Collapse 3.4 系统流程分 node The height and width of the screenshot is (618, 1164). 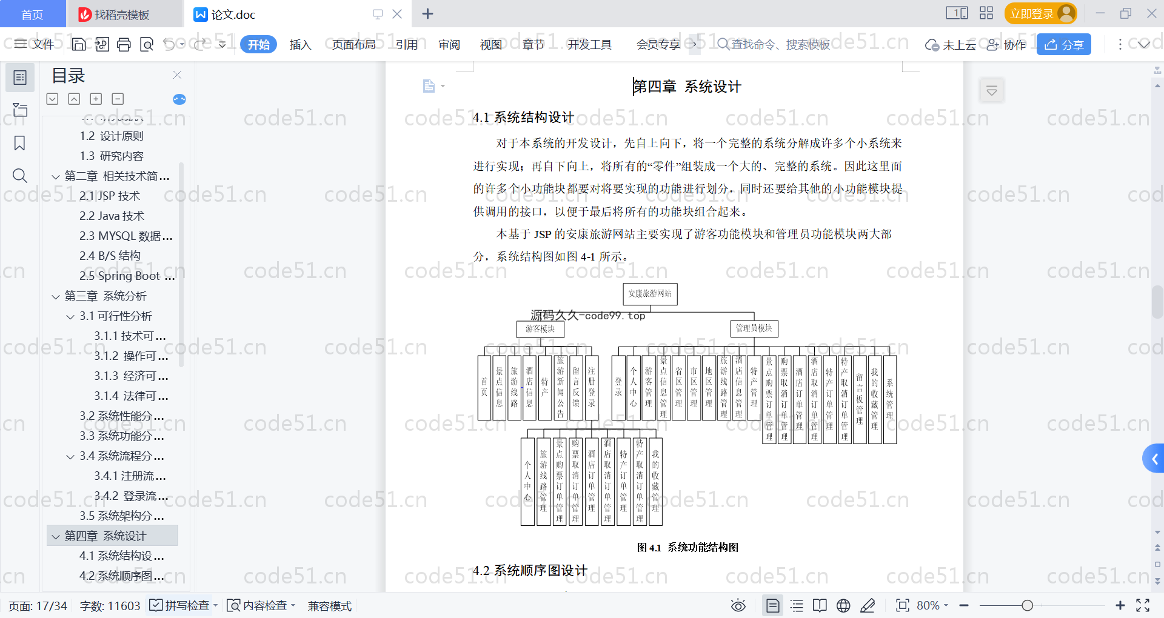(70, 457)
